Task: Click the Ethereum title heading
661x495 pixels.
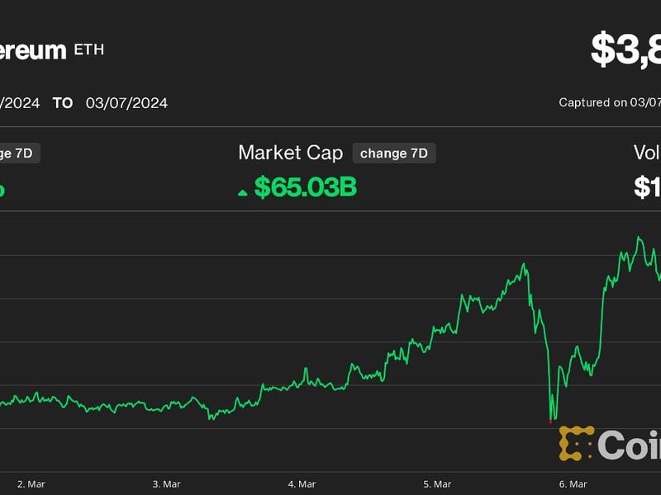Action: click(x=33, y=49)
